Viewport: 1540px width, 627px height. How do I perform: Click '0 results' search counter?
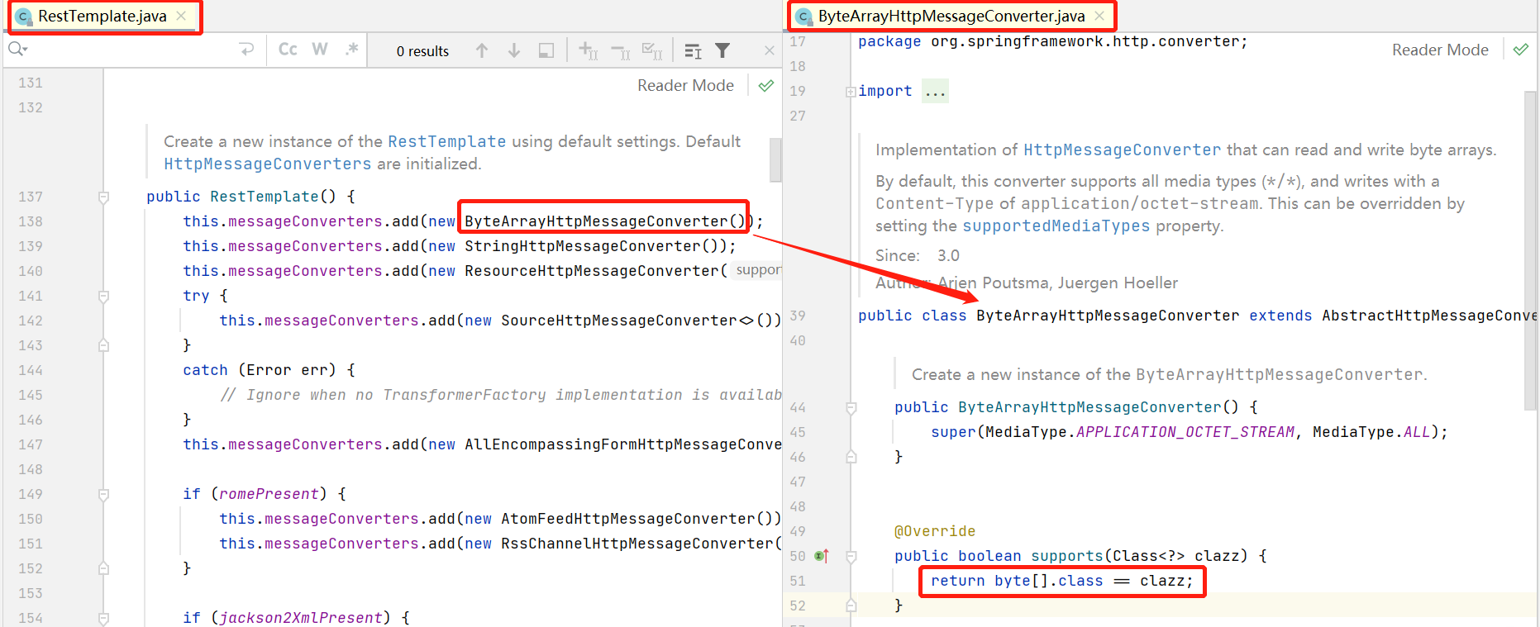422,51
